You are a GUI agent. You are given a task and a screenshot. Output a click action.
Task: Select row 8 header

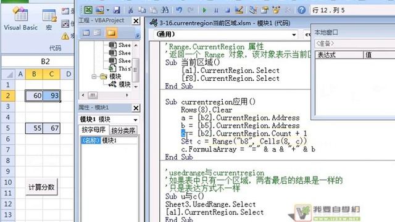[x=8, y=160]
